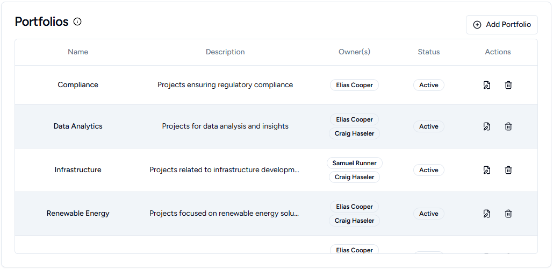553x269 pixels.
Task: Delete the Data Analytics portfolio
Action: click(x=508, y=126)
